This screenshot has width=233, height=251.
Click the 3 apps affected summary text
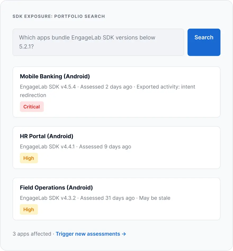(x=32, y=234)
